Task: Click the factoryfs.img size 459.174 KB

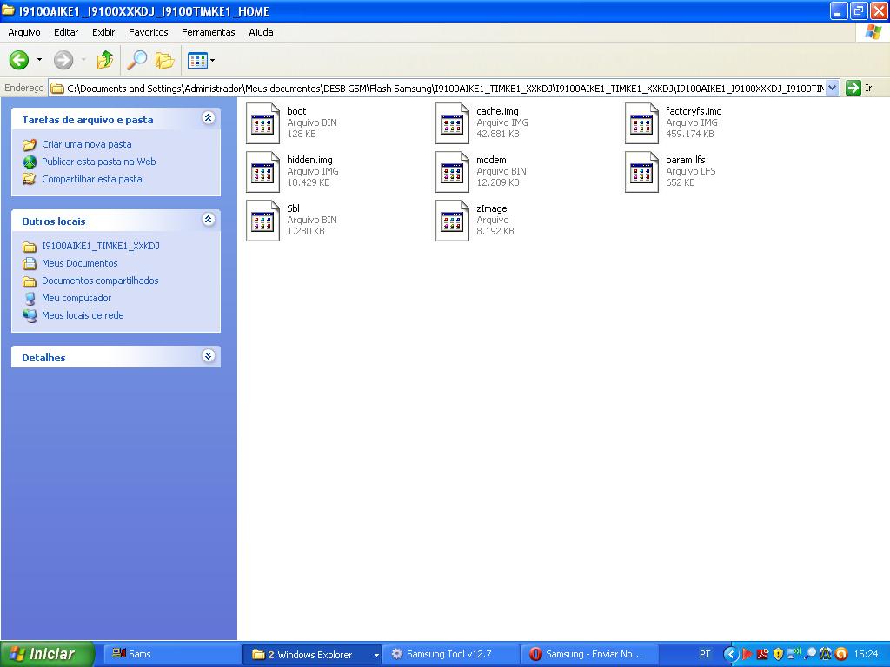Action: coord(689,134)
